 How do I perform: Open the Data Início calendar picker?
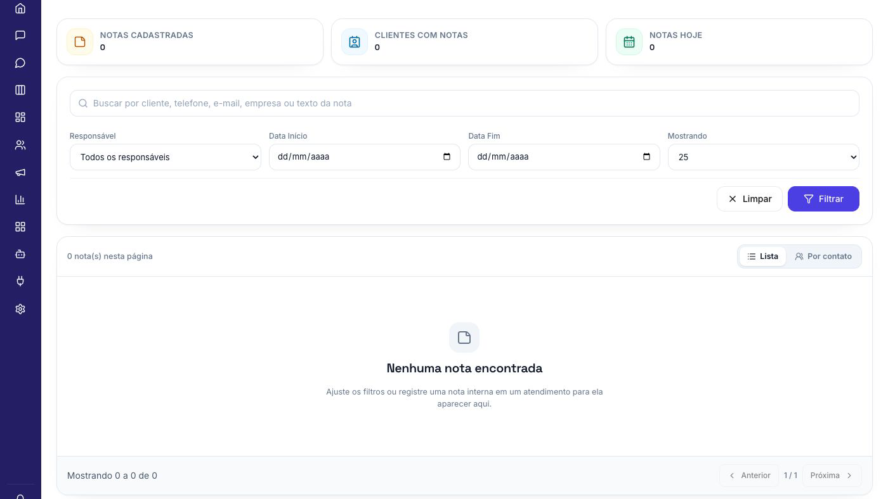point(447,157)
